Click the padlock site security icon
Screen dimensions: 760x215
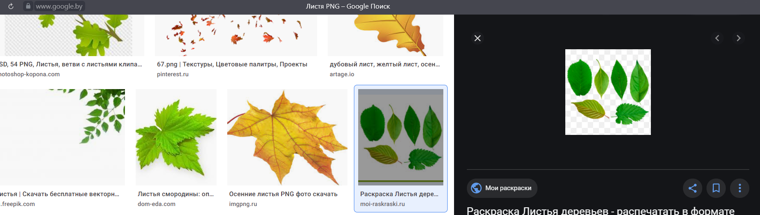28,6
